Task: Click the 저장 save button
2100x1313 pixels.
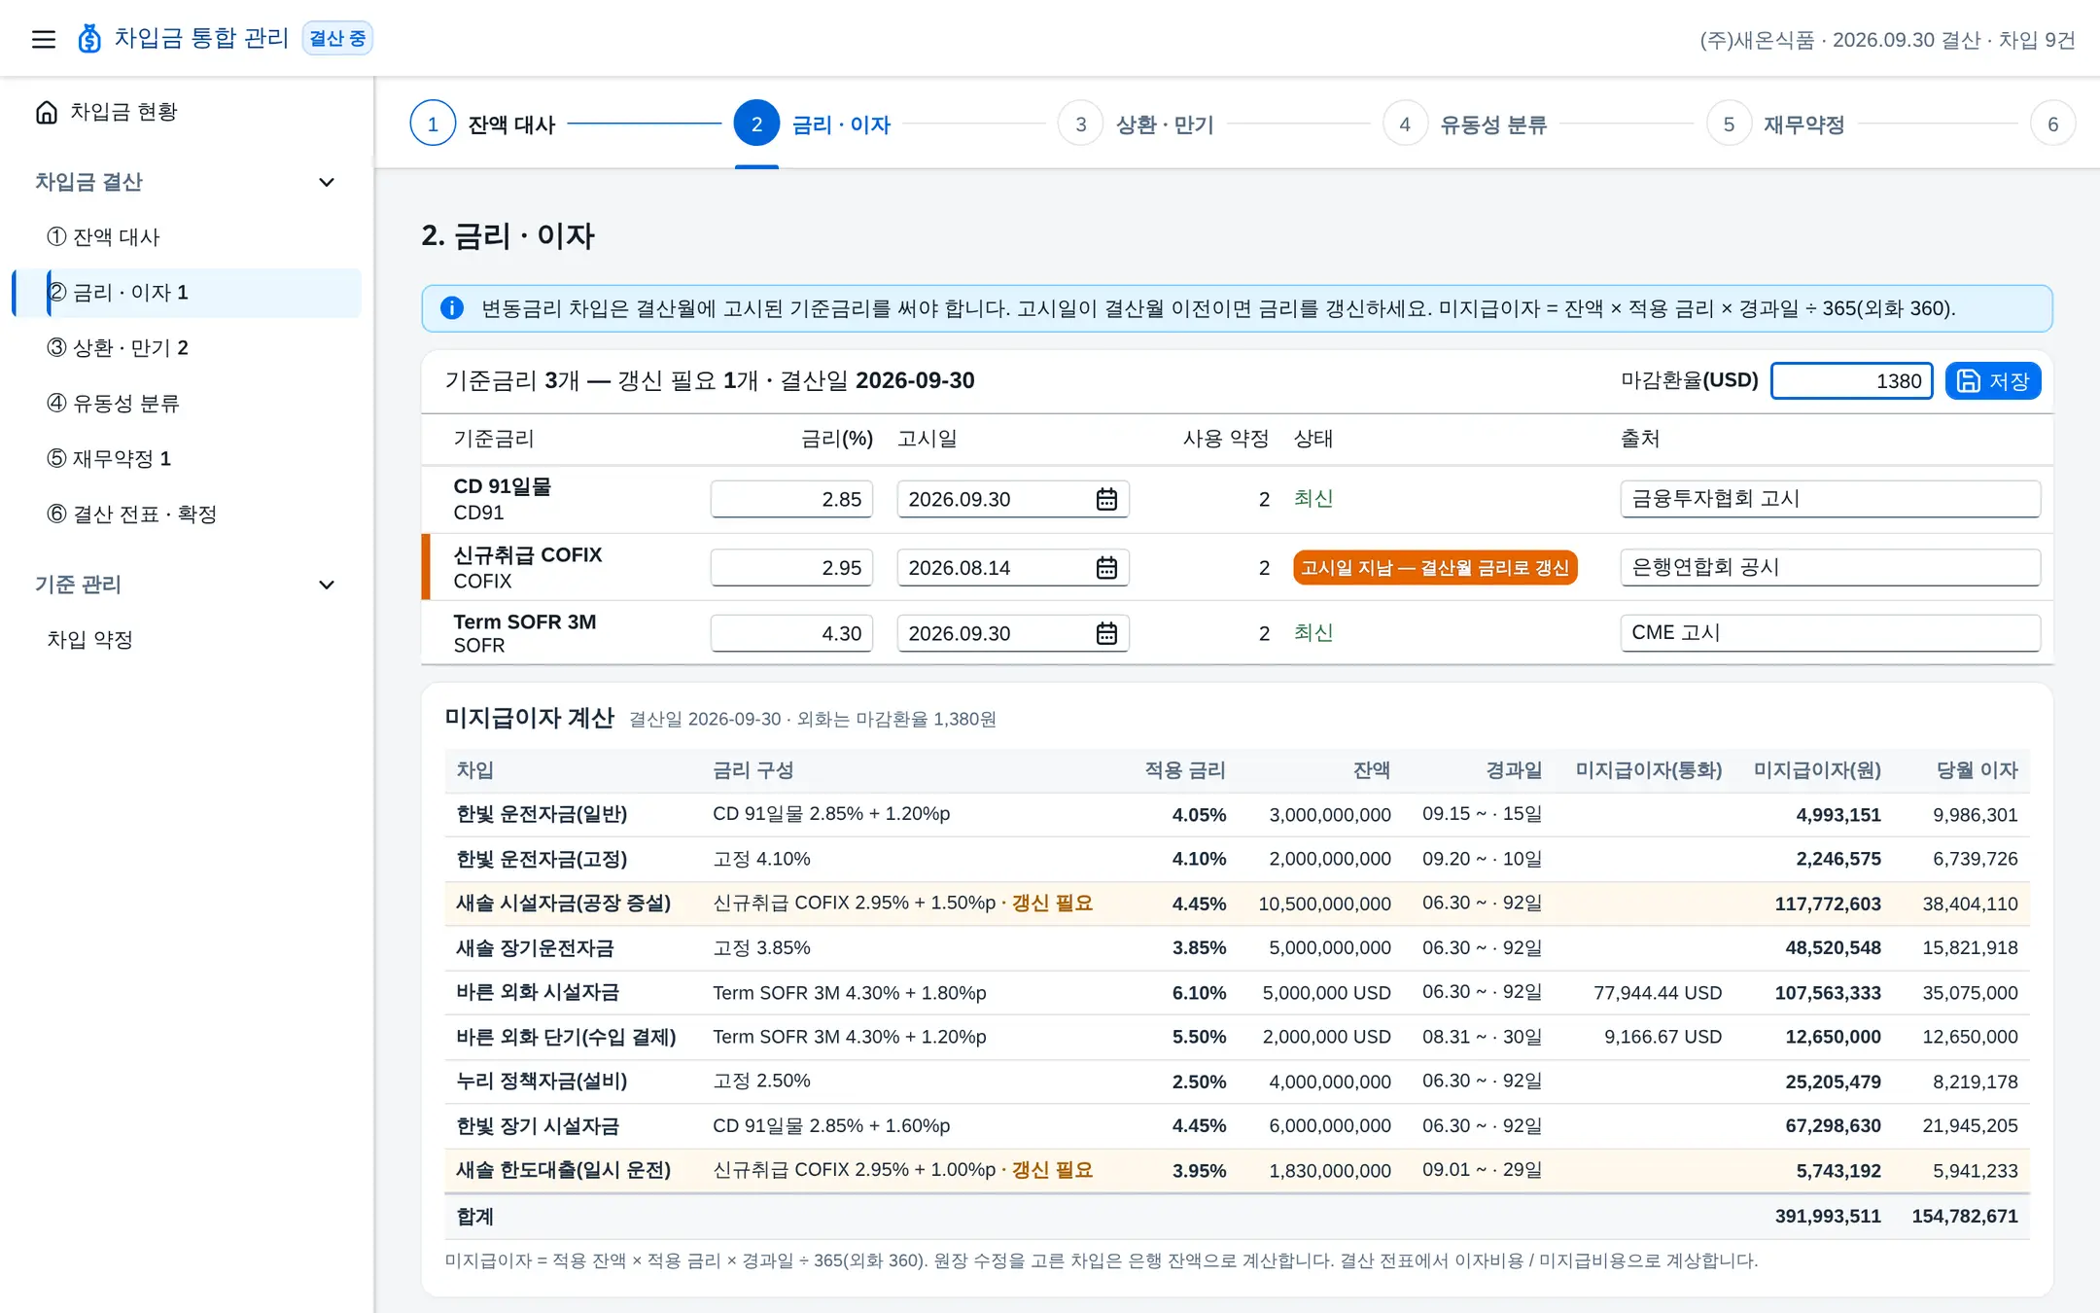Action: coord(1992,381)
